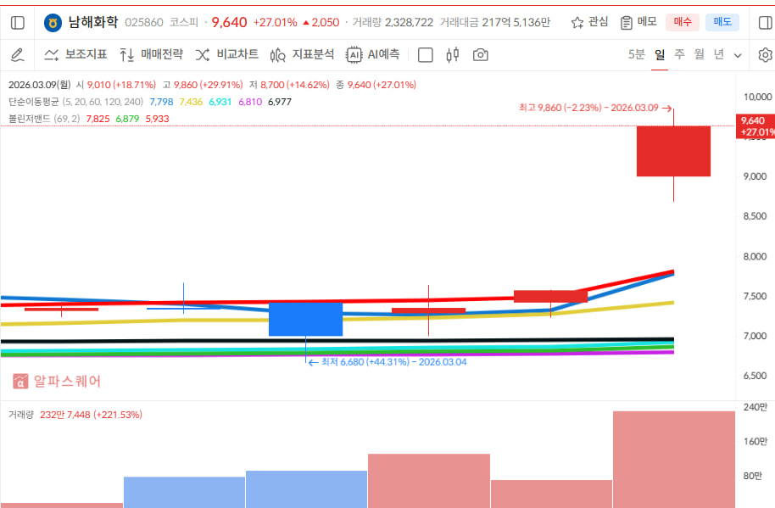Open 보조지표 indicators menu
The width and height of the screenshot is (775, 508).
coord(75,55)
